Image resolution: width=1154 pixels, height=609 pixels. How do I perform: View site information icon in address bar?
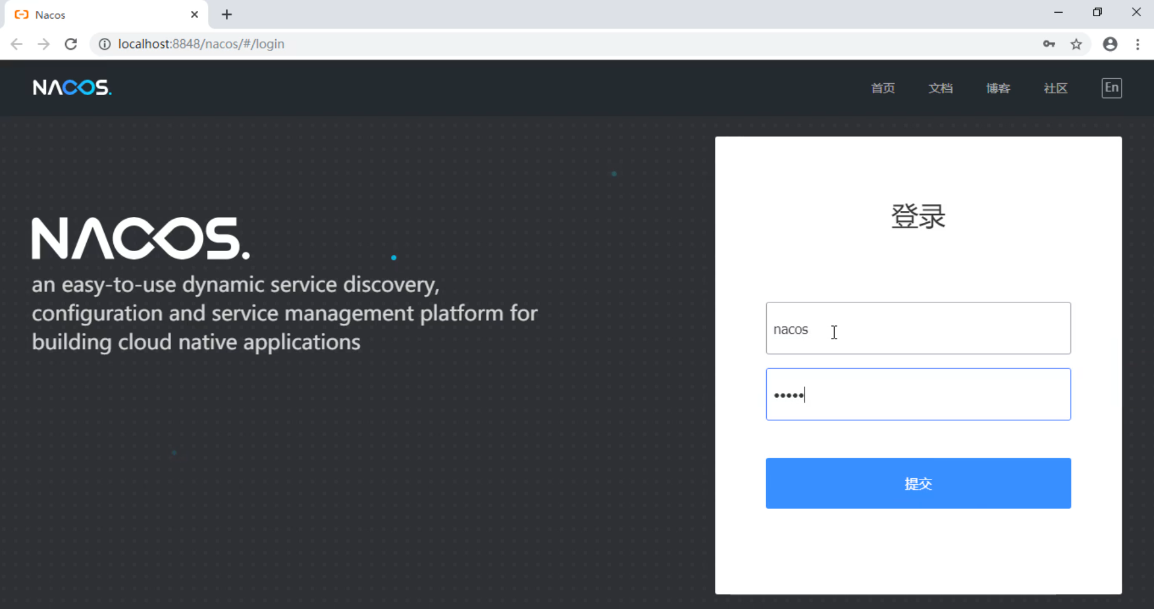pos(104,44)
